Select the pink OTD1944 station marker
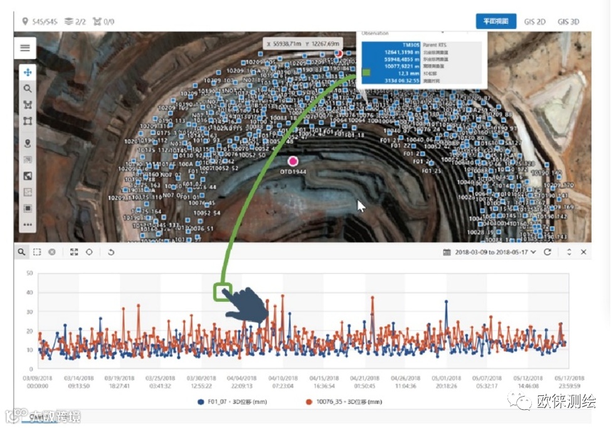Viewport: 616px width, 428px height. click(x=293, y=161)
